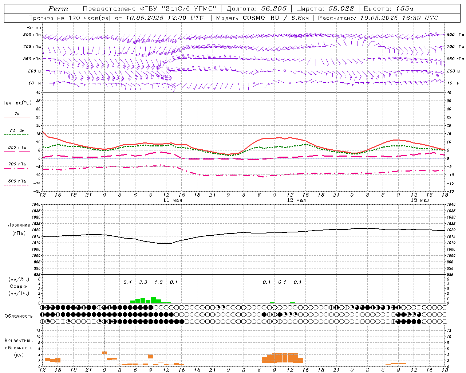Select the "Прогноз на 120 часа(ов)" text
Viewport: 466px width, 373px height.
click(70, 18)
